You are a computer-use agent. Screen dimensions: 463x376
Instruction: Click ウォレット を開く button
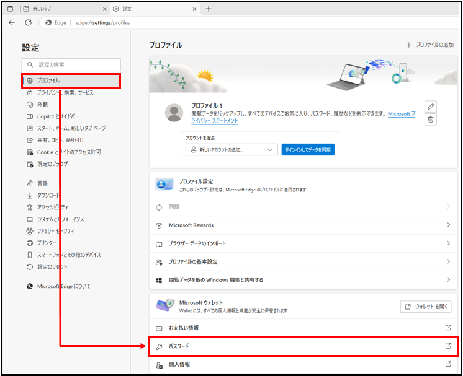tap(426, 307)
